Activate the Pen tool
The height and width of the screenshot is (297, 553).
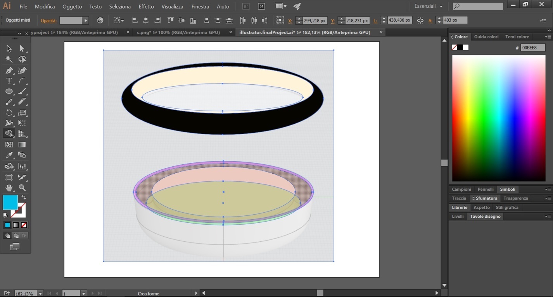(9, 70)
